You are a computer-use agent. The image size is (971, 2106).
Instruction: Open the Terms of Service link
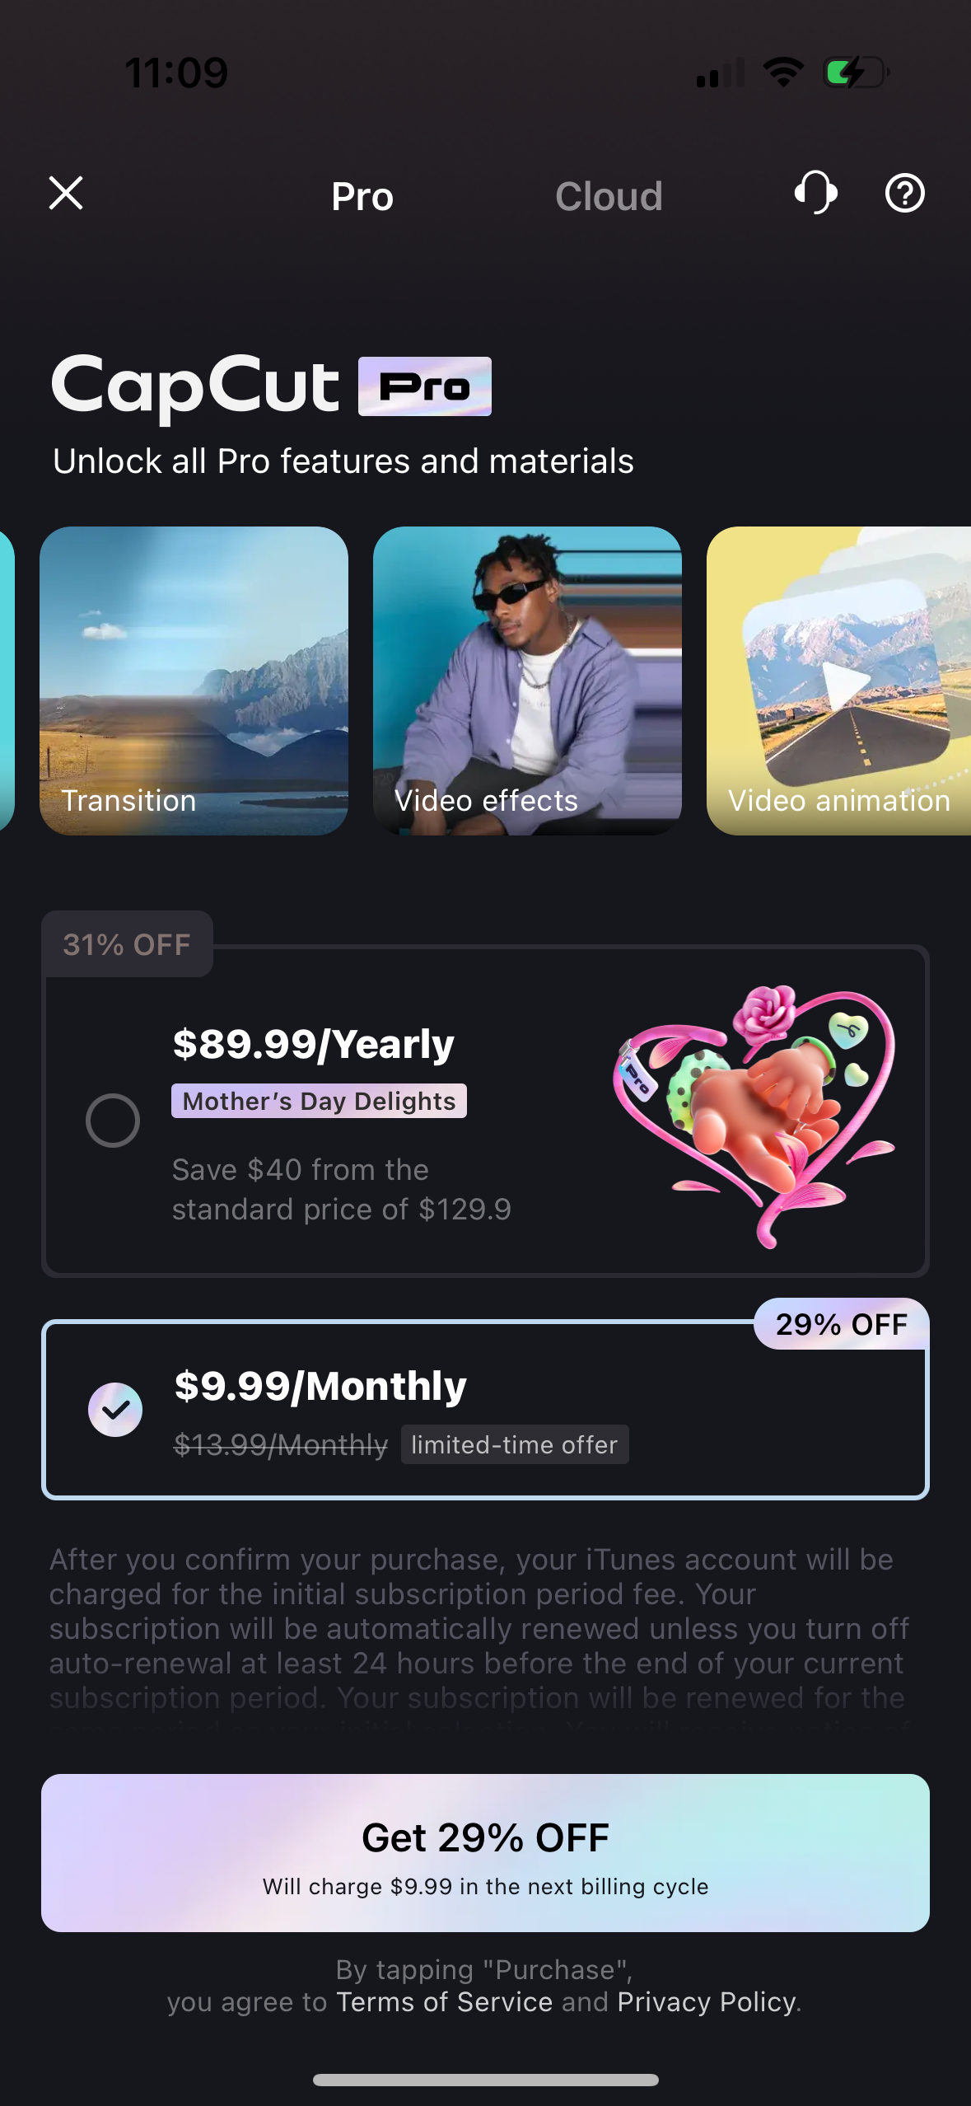point(445,2002)
